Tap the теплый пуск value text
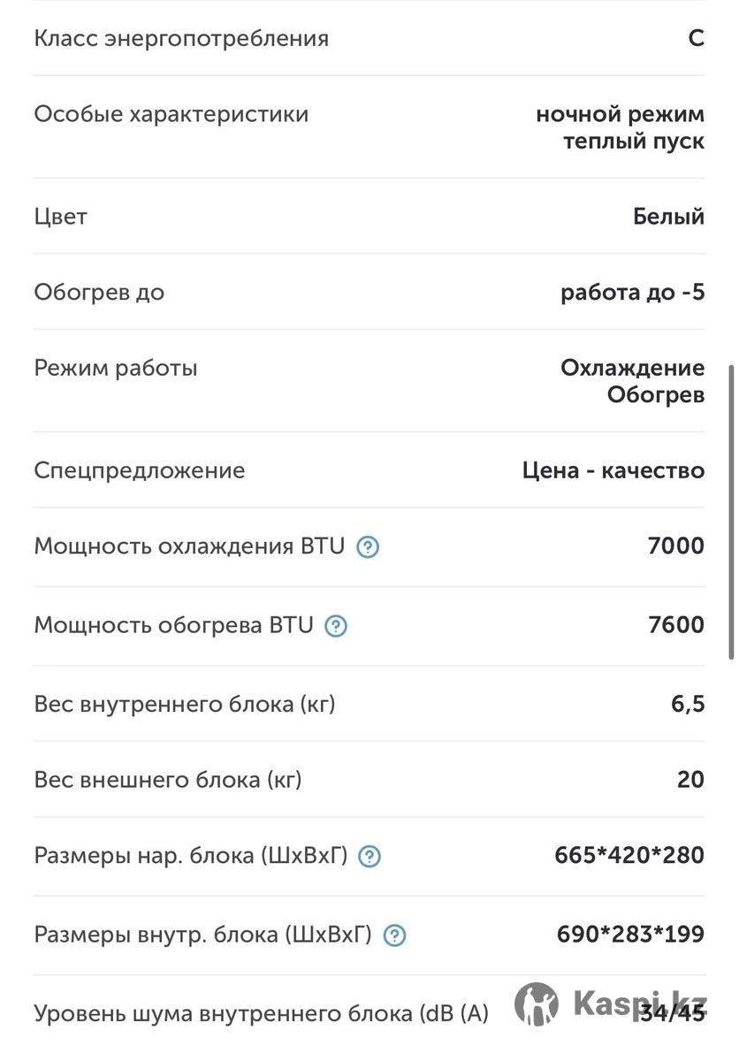Viewport: 739px width, 1061px height. click(634, 141)
